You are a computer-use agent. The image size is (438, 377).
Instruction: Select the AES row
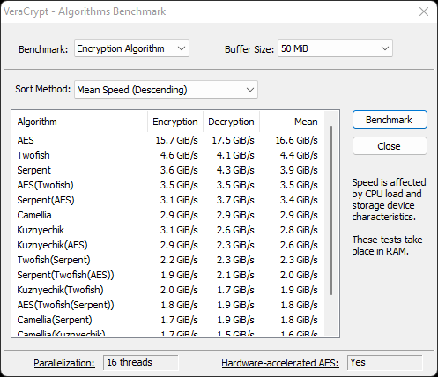[x=167, y=140]
